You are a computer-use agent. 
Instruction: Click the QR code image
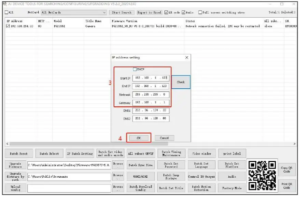click(x=262, y=175)
